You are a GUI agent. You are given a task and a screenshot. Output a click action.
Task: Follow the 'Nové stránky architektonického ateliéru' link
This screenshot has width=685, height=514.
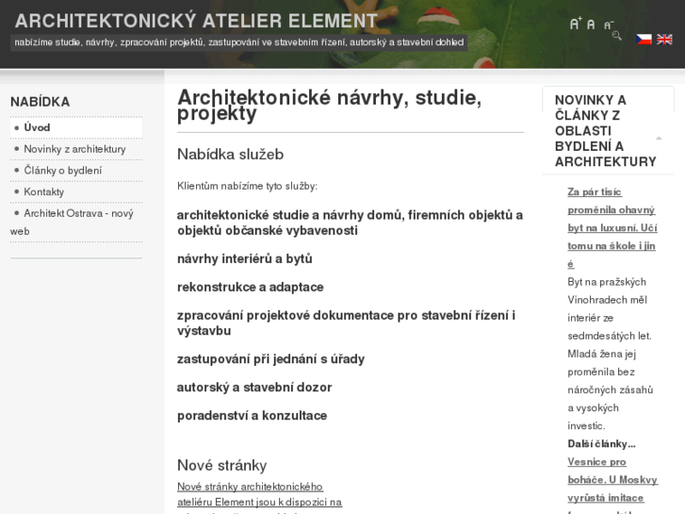coord(259,499)
